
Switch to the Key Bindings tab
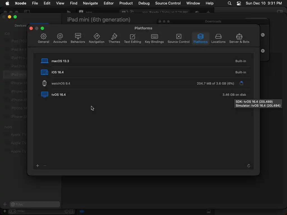154,38
